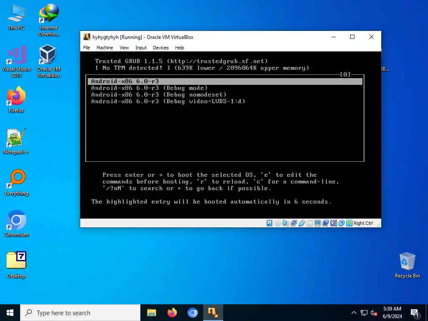This screenshot has width=428, height=321.
Task: Select the Notepad++ desktop shortcut
Action: click(16, 141)
